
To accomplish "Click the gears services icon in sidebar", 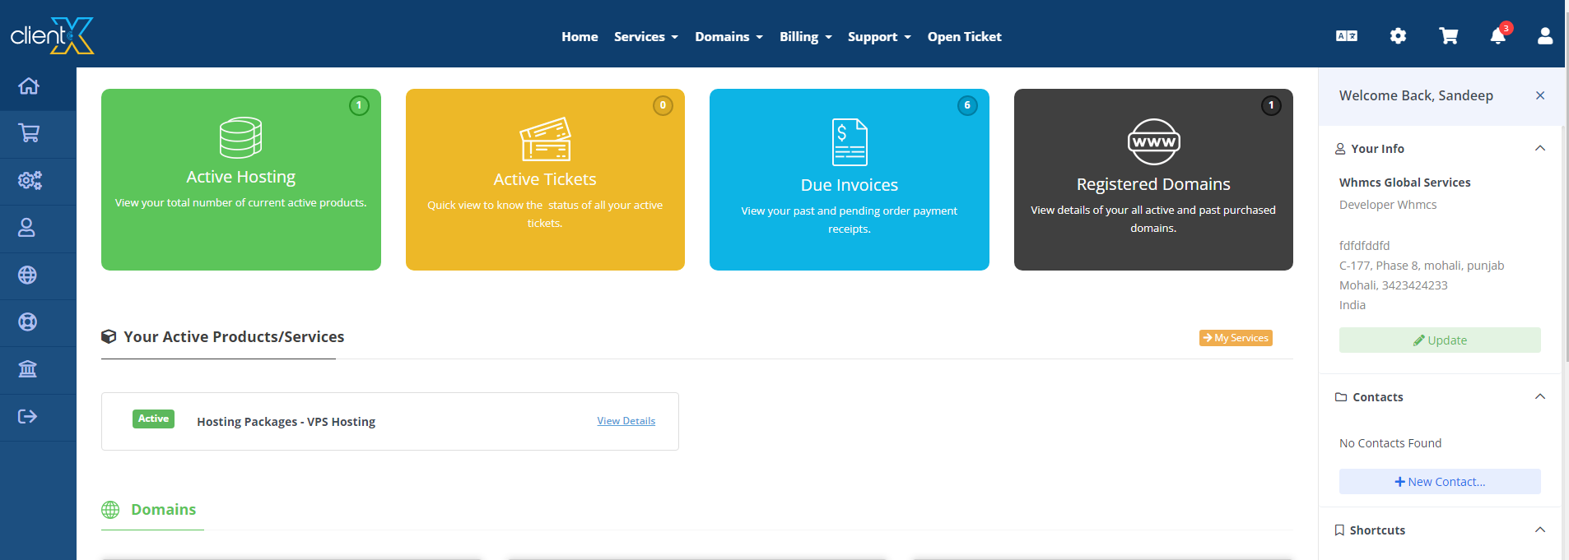I will coord(30,181).
